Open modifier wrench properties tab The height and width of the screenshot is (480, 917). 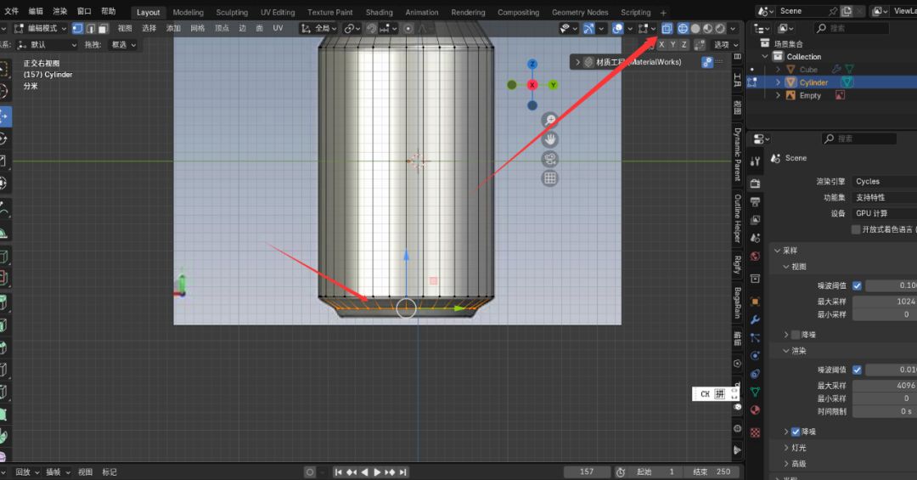[x=755, y=319]
